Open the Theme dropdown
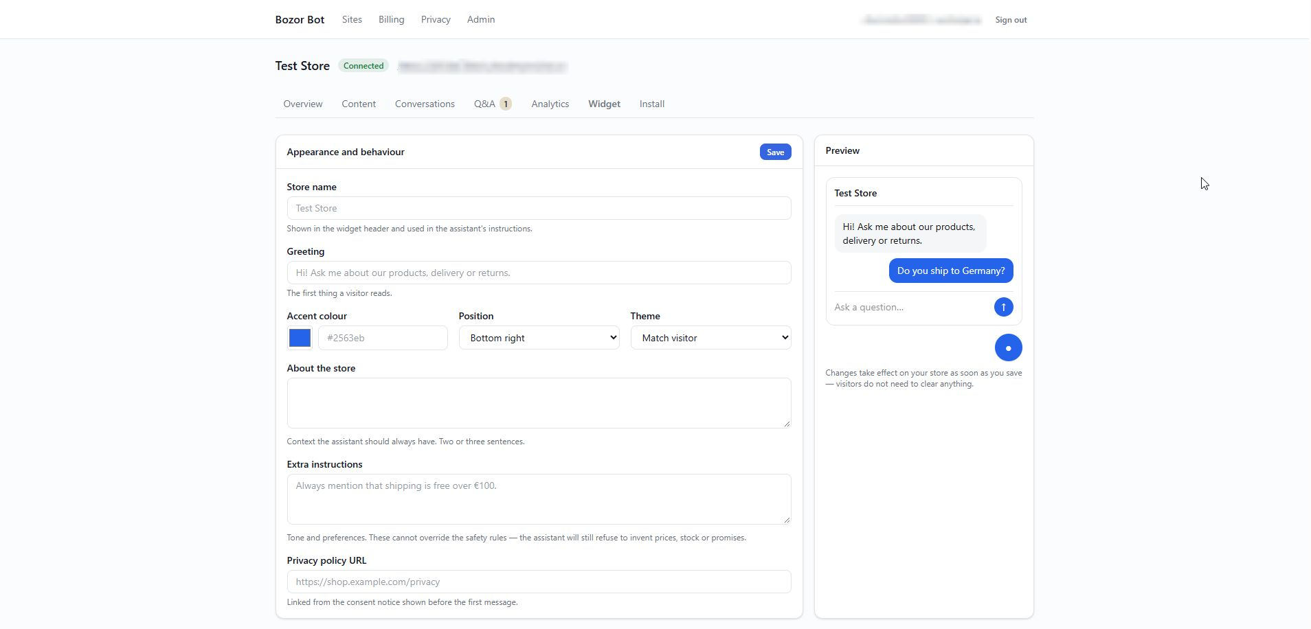 (x=710, y=338)
